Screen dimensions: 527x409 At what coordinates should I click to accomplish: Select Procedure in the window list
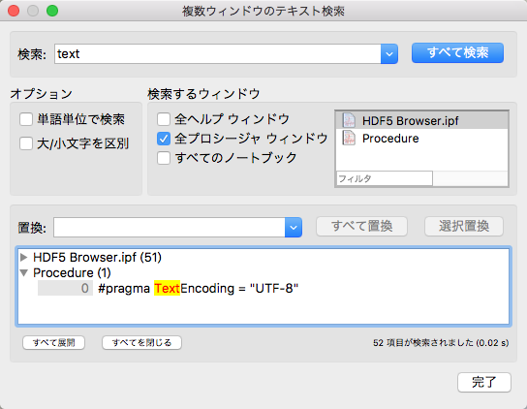(x=421, y=139)
